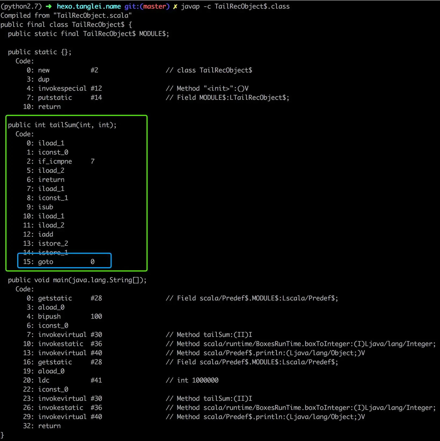Click the '20: ldc #41' instruction
Screen dimensions: 440x441
click(x=63, y=380)
